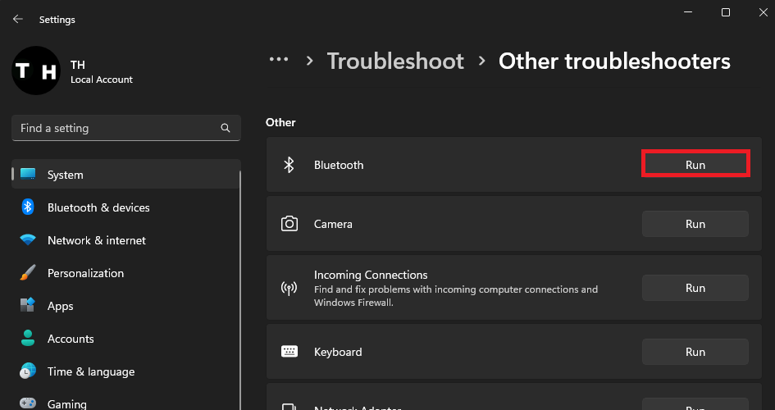Click the Bluetooth & devices sidebar icon
This screenshot has width=775, height=410.
pyautogui.click(x=28, y=207)
